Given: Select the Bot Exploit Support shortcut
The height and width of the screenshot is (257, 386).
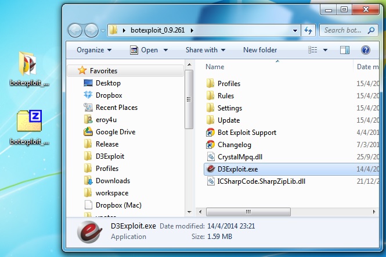Looking at the screenshot, I should (247, 133).
